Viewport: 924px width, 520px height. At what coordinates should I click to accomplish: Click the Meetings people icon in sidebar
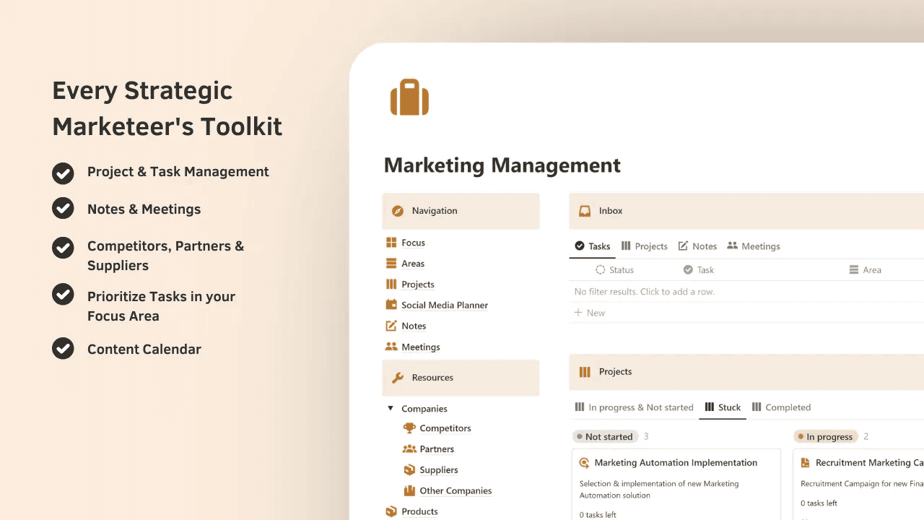point(391,347)
